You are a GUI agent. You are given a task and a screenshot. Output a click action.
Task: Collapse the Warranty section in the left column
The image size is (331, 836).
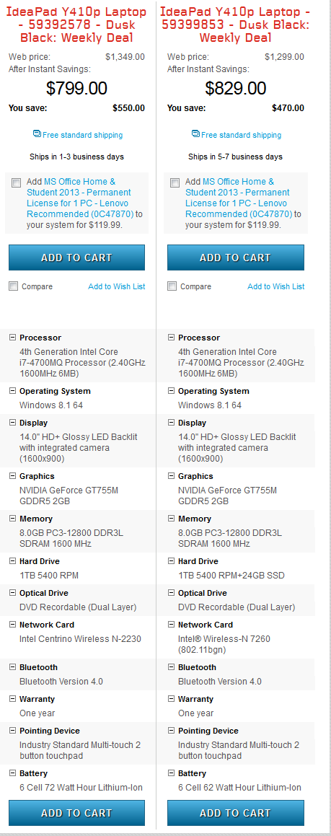[x=13, y=698]
